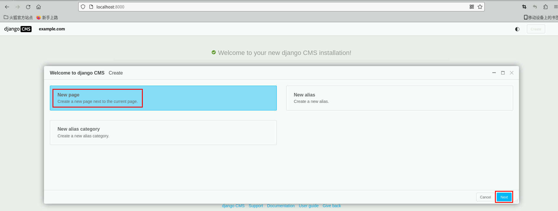The width and height of the screenshot is (558, 211).
Task: Open the django CMS footer link
Action: pos(233,206)
